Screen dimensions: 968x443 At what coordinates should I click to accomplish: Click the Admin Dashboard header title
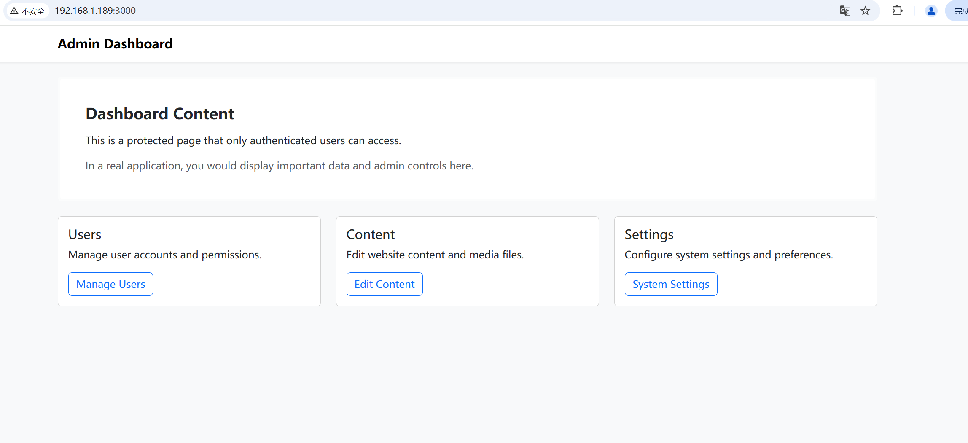click(x=115, y=44)
